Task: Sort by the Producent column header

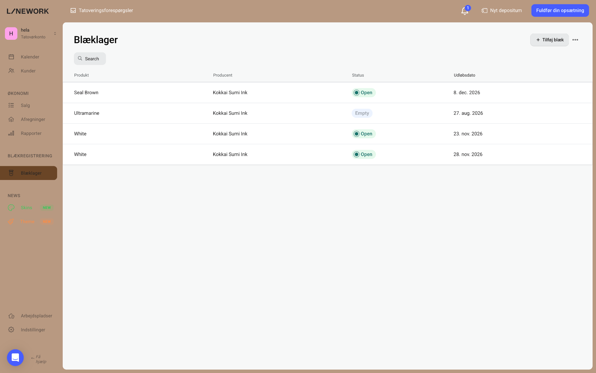Action: pos(223,75)
